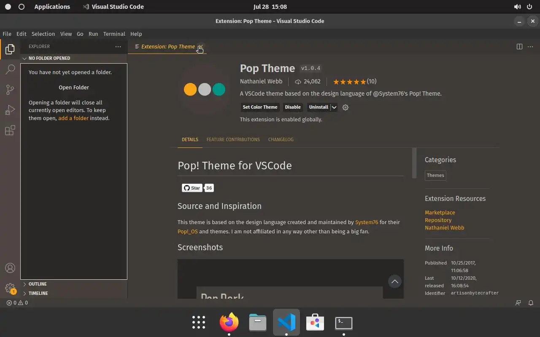Close the Extension: Pop Theme tab
Image resolution: width=540 pixels, height=337 pixels.
(200, 47)
